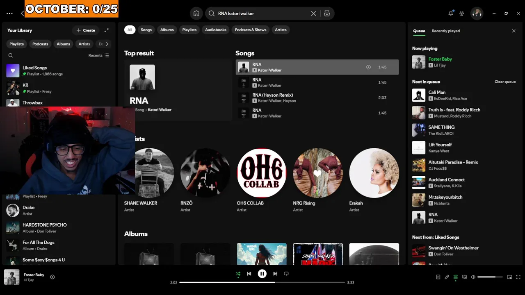
Task: Clear the search field with X icon
Action: point(313,14)
